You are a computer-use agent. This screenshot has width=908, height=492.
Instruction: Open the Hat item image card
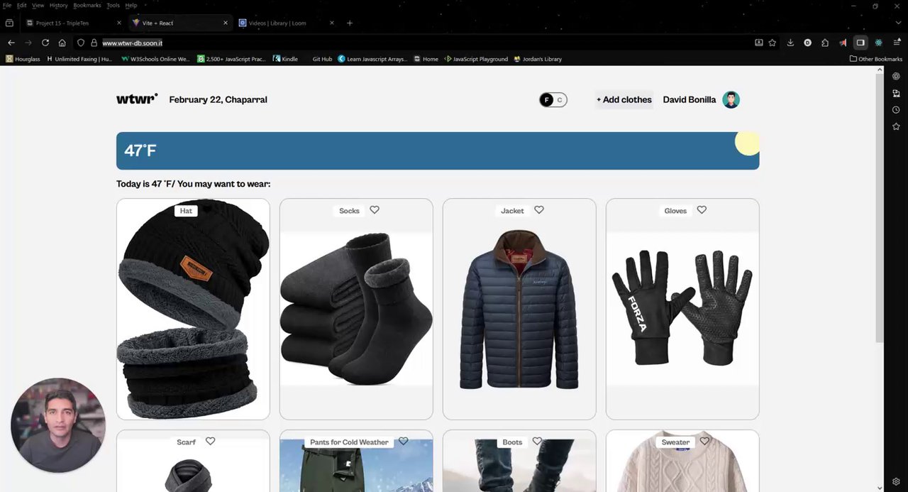[193, 309]
